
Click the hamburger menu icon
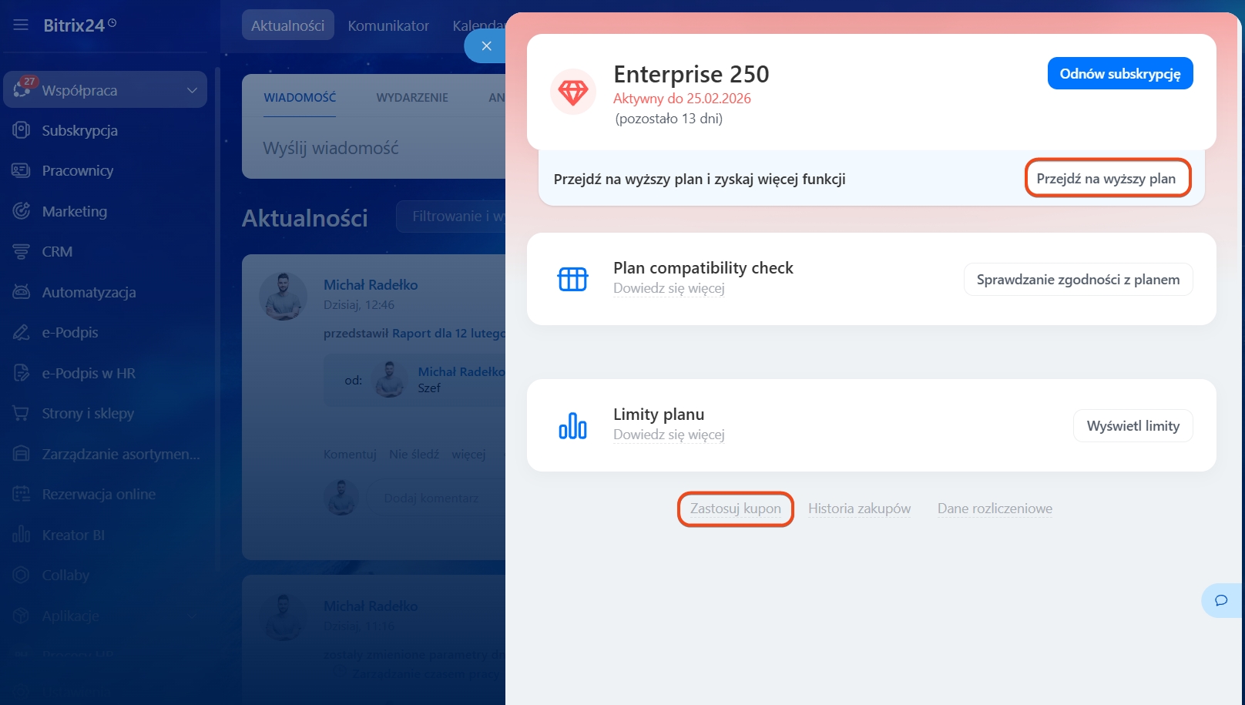click(x=21, y=25)
